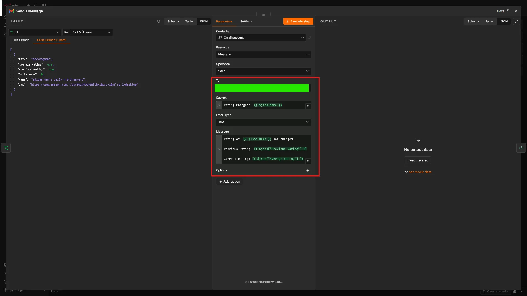Go to the previous node (If1) at left edge

[6, 148]
